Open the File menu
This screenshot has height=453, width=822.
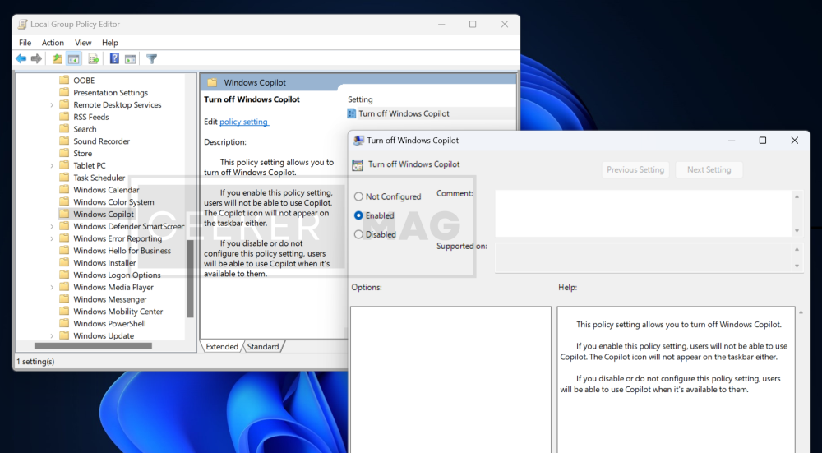pyautogui.click(x=25, y=43)
